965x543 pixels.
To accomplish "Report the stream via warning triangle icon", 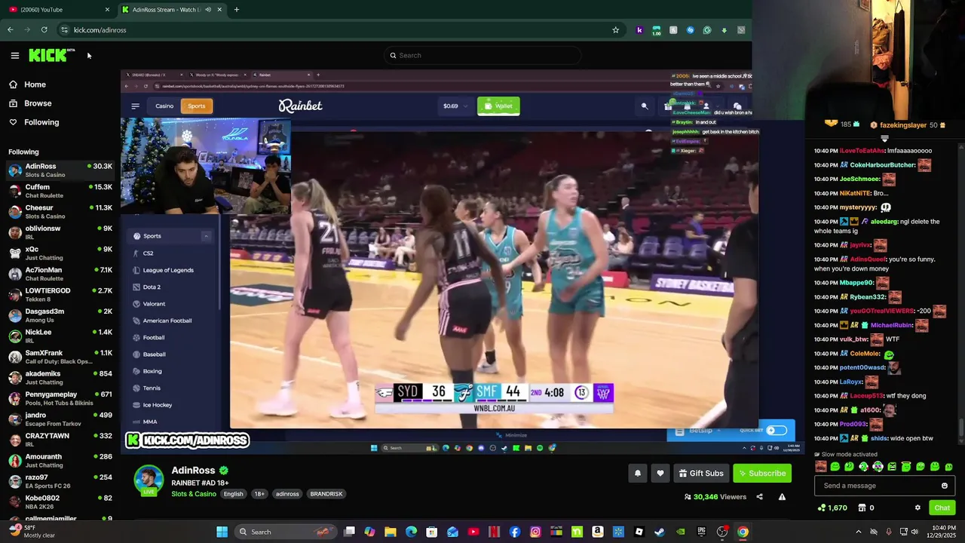I will [x=782, y=497].
